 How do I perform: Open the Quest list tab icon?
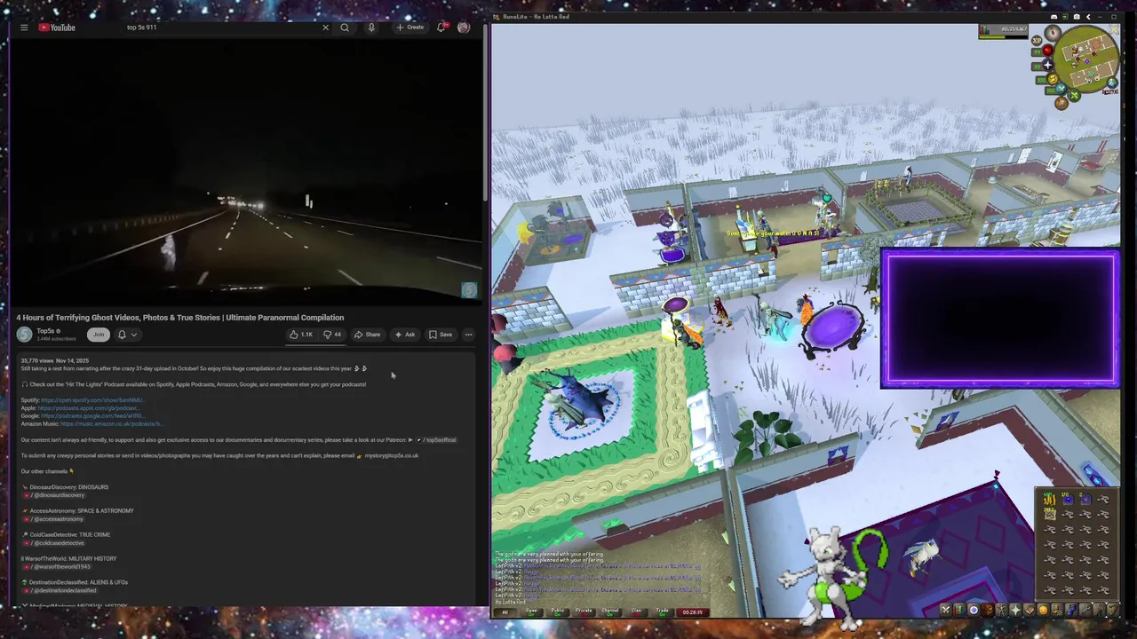point(974,610)
